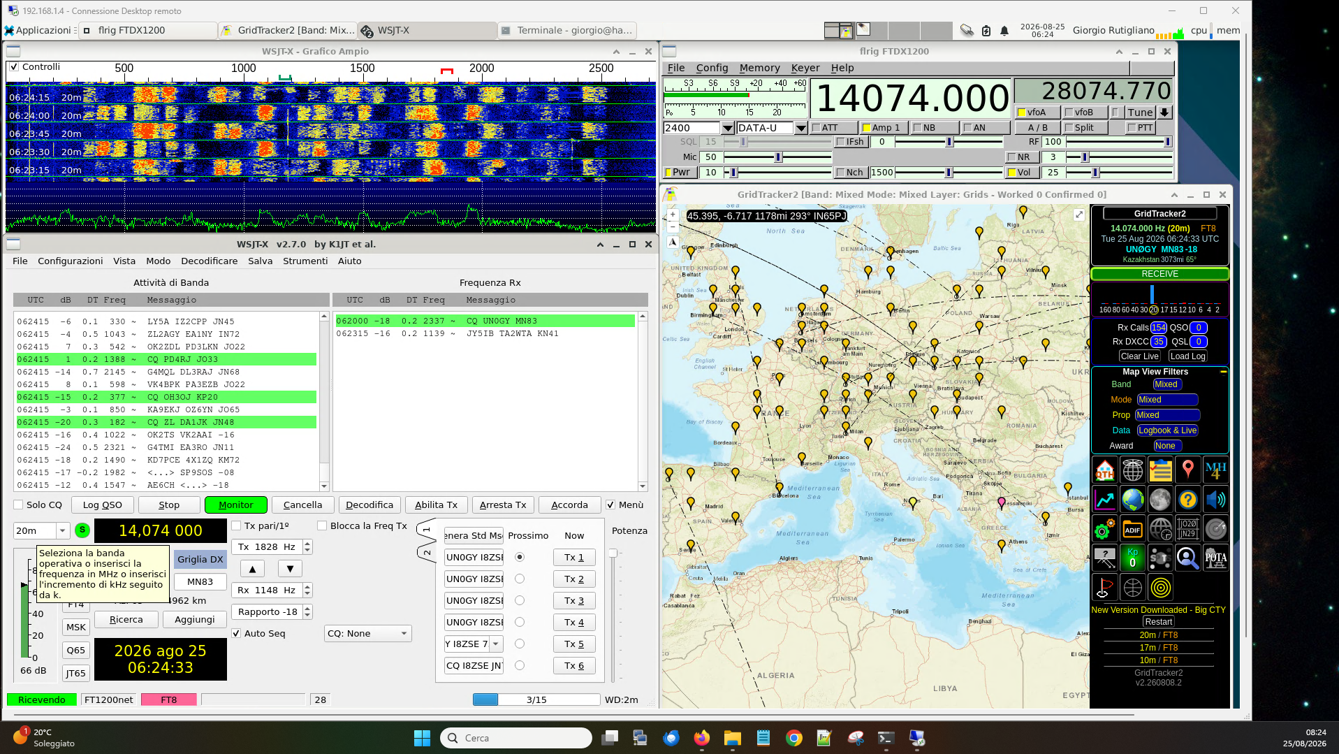Expand the 20m band dropdown
Image resolution: width=1339 pixels, height=754 pixels.
coord(62,531)
